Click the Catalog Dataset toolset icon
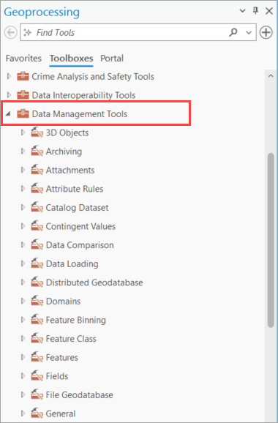Viewport: 278px width, 423px height. pyautogui.click(x=37, y=207)
